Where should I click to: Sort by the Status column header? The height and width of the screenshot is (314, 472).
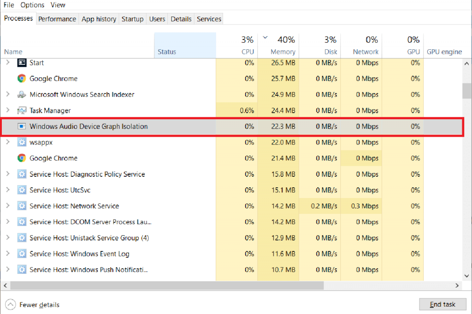(185, 45)
